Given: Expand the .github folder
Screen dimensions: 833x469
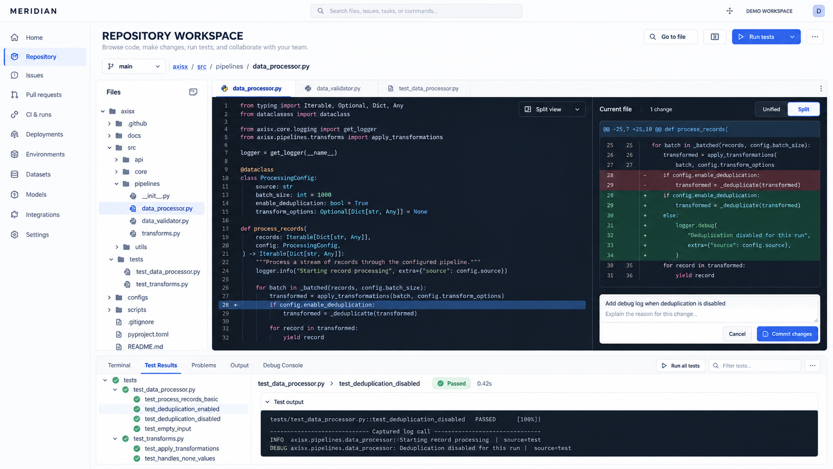Looking at the screenshot, I should [109, 124].
